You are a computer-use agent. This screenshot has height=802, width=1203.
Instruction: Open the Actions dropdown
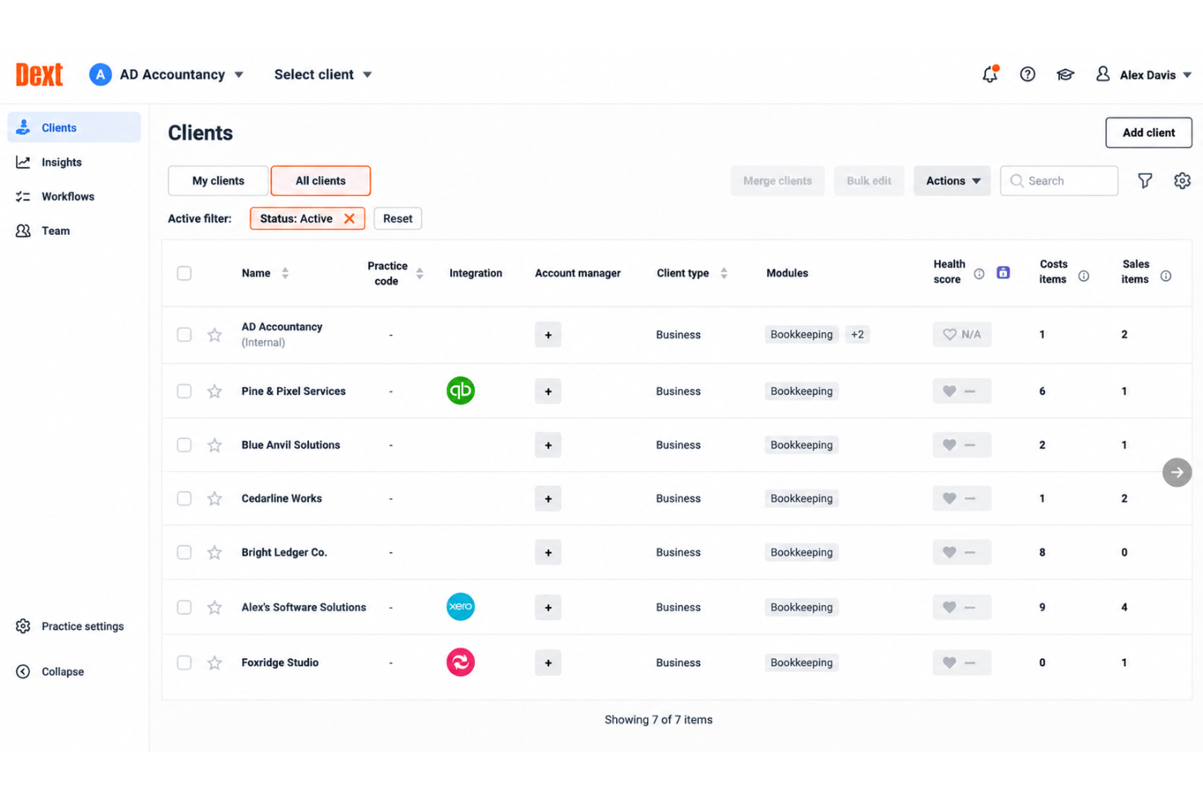coord(952,180)
